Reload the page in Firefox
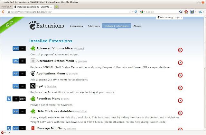The height and width of the screenshot is (135, 206). tap(136, 12)
